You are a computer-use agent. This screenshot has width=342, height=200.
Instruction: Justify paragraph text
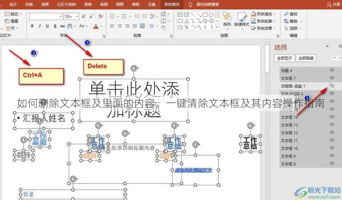coord(135,26)
